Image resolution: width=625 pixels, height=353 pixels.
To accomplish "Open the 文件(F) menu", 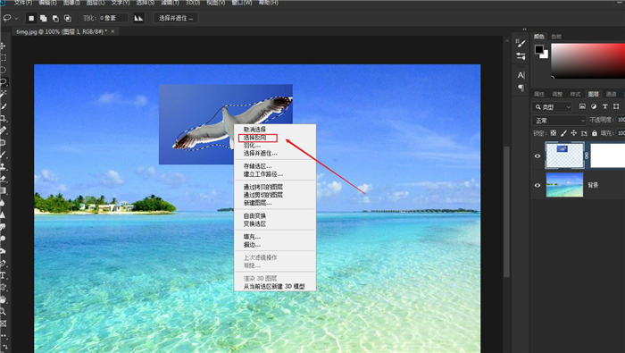I will (23, 3).
